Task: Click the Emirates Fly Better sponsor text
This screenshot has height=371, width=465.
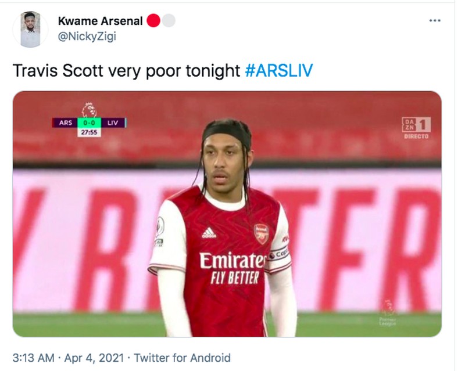Action: [233, 266]
